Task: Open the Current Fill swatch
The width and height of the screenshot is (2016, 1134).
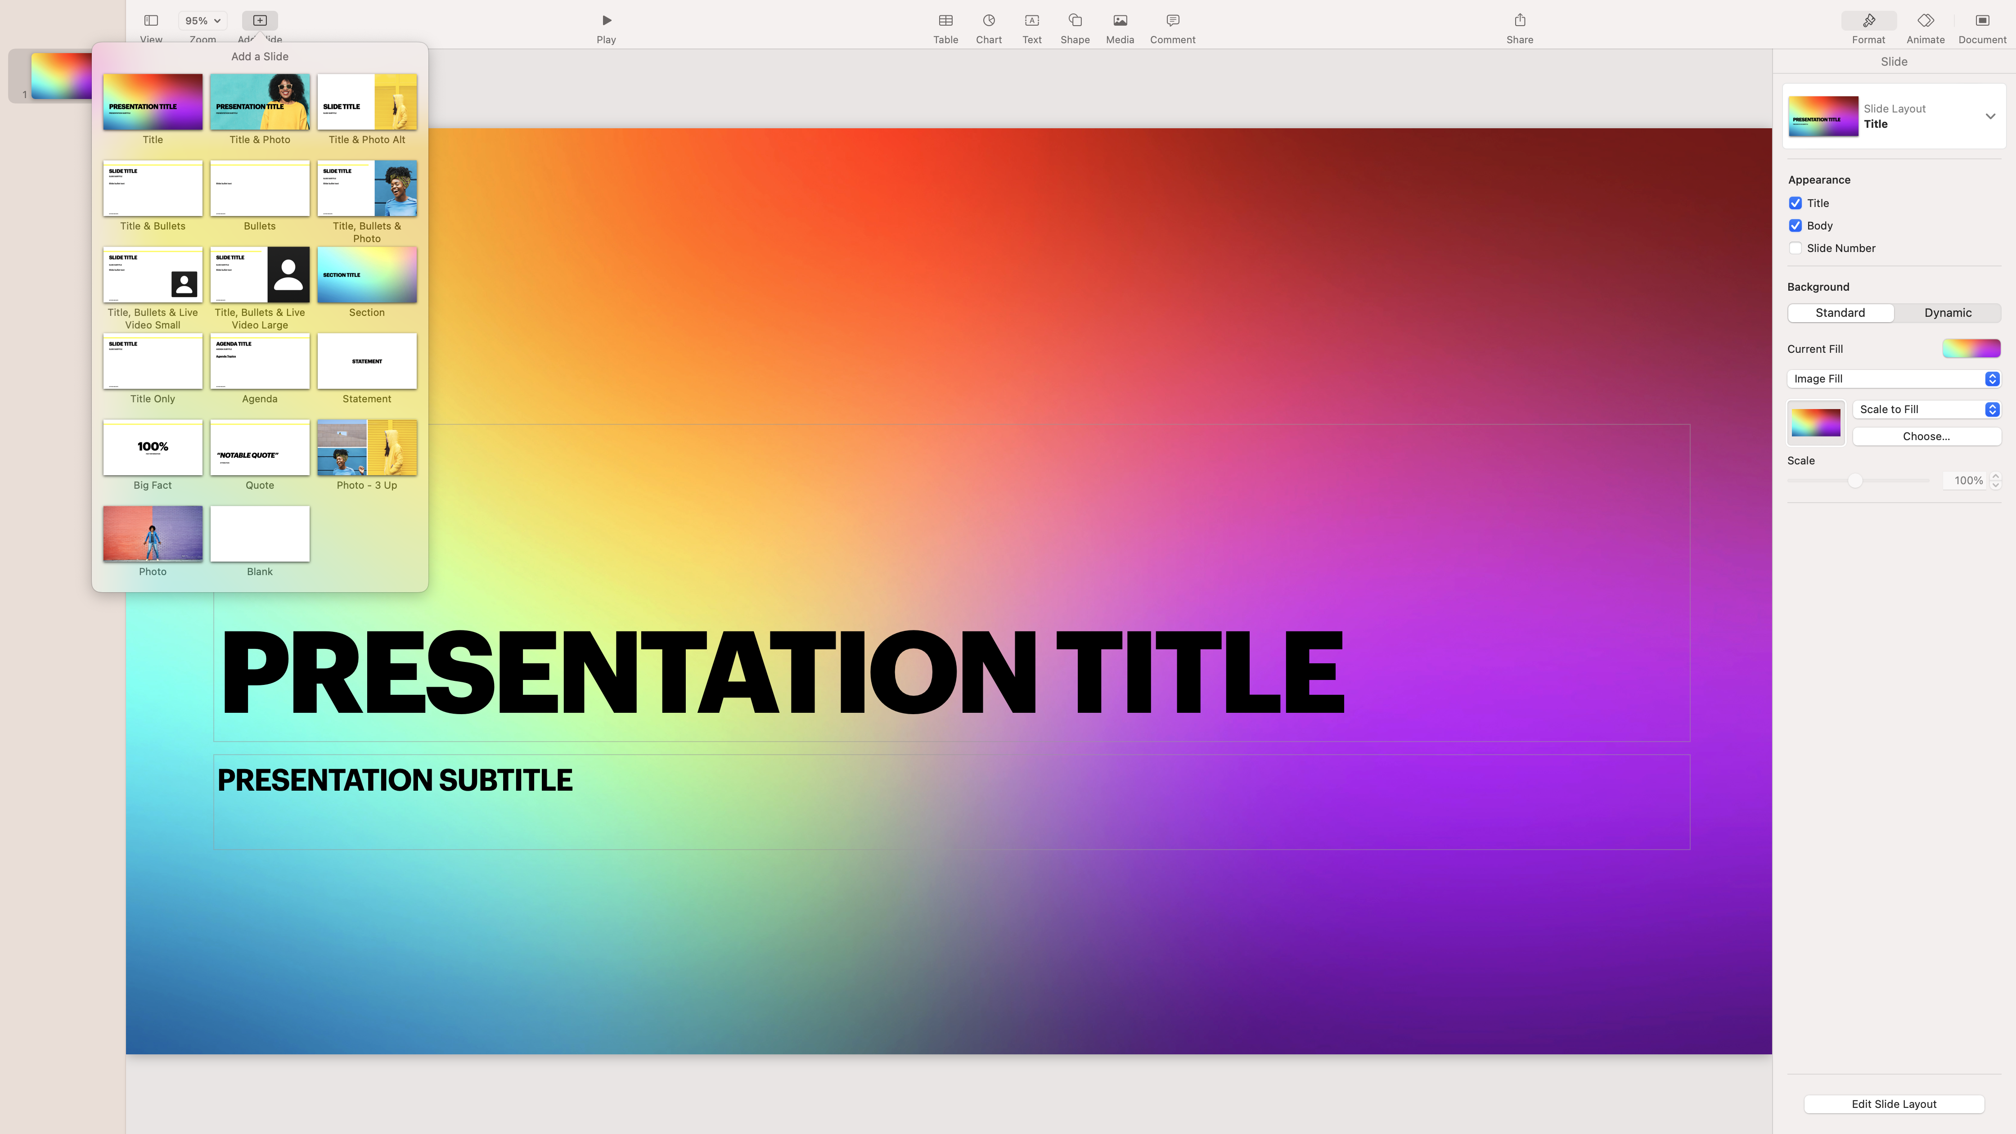Action: pos(1971,349)
